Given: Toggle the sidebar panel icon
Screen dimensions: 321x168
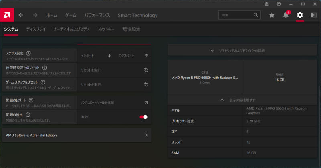Looking at the screenshot, I should pos(314,15).
